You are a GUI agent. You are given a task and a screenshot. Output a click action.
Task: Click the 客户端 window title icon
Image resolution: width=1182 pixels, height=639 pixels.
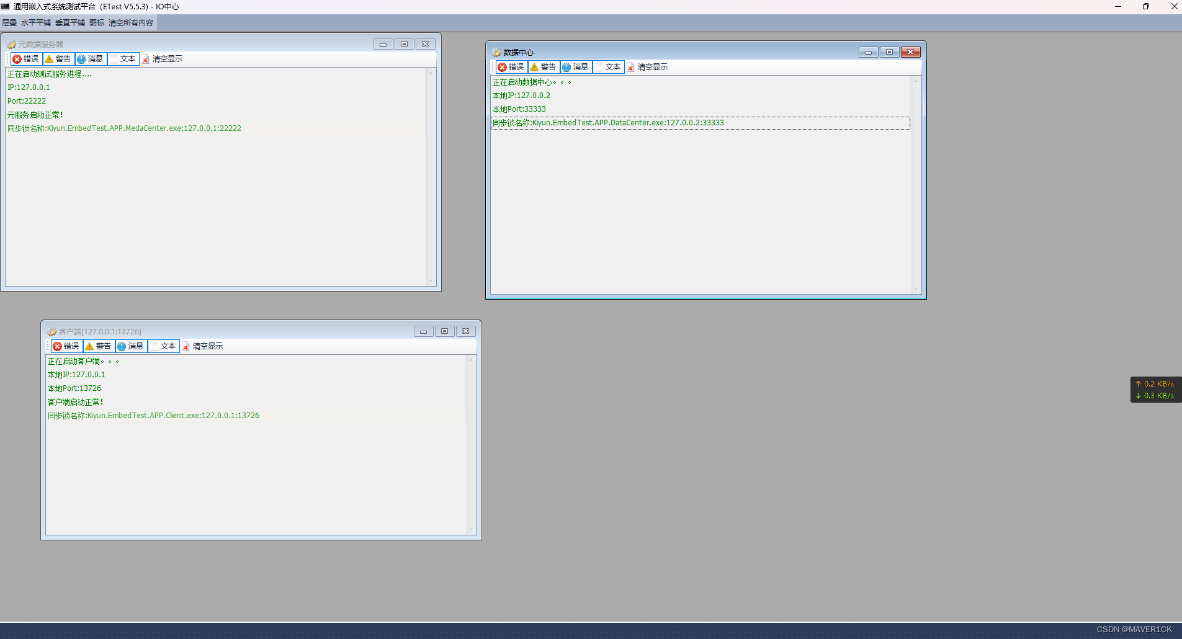click(x=52, y=332)
